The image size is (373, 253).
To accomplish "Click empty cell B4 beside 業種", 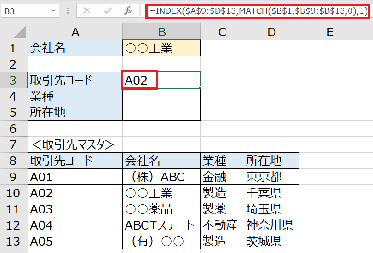I will pos(161,97).
